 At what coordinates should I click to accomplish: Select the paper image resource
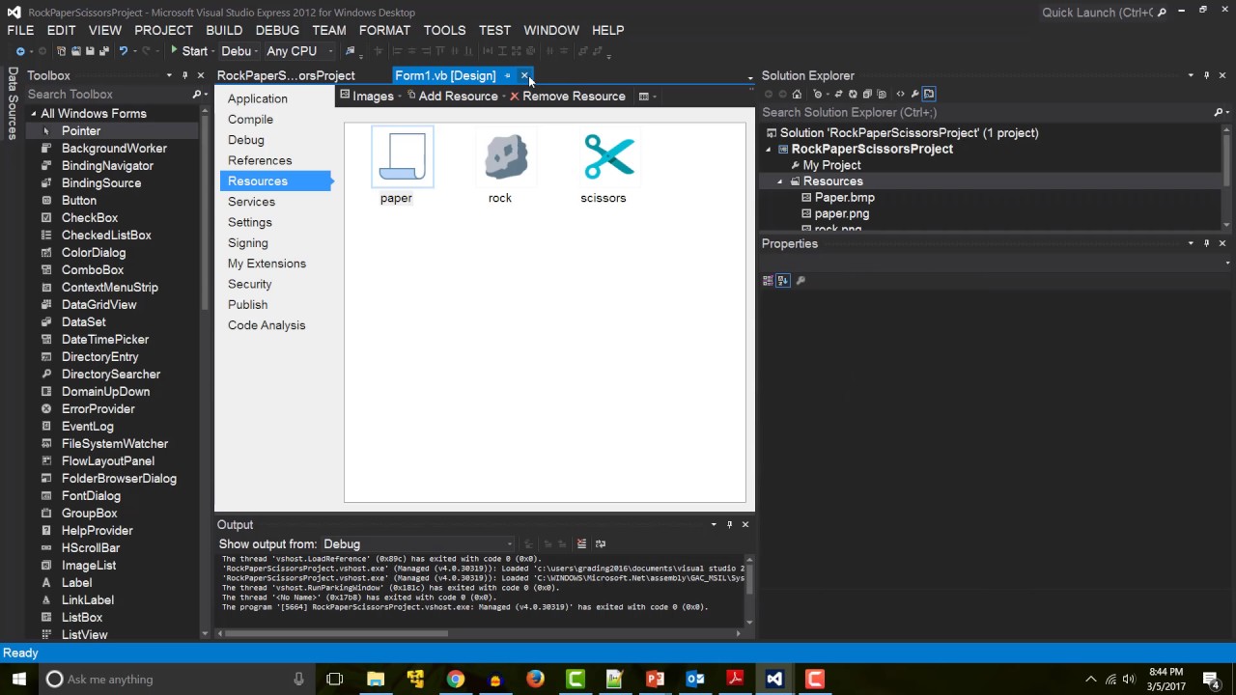pos(401,166)
